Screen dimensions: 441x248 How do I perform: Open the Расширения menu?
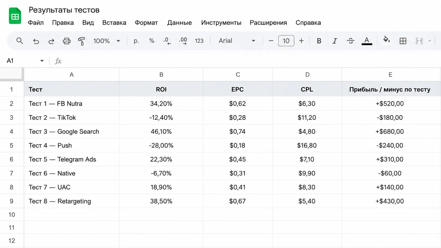pyautogui.click(x=268, y=23)
